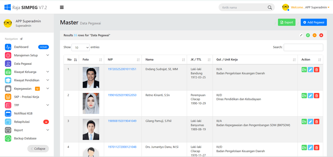Click the red close panel icon
333x157 pixels.
[x=321, y=35]
